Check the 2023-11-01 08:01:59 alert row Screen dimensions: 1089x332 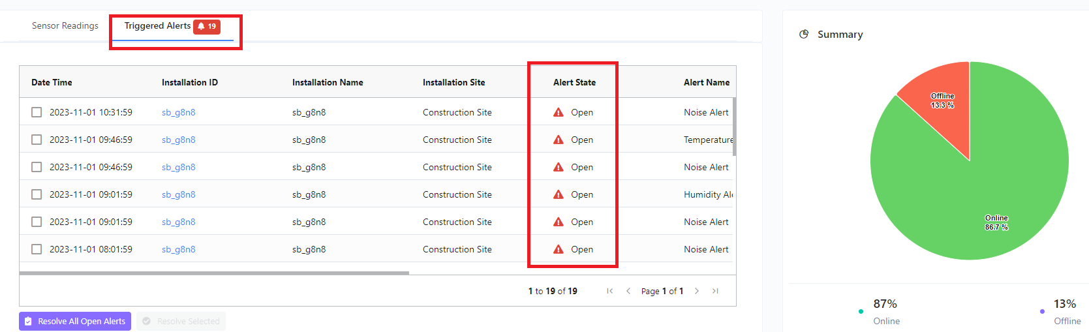[37, 249]
